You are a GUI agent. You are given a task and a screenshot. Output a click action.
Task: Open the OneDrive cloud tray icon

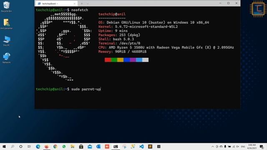pyautogui.click(x=221, y=146)
